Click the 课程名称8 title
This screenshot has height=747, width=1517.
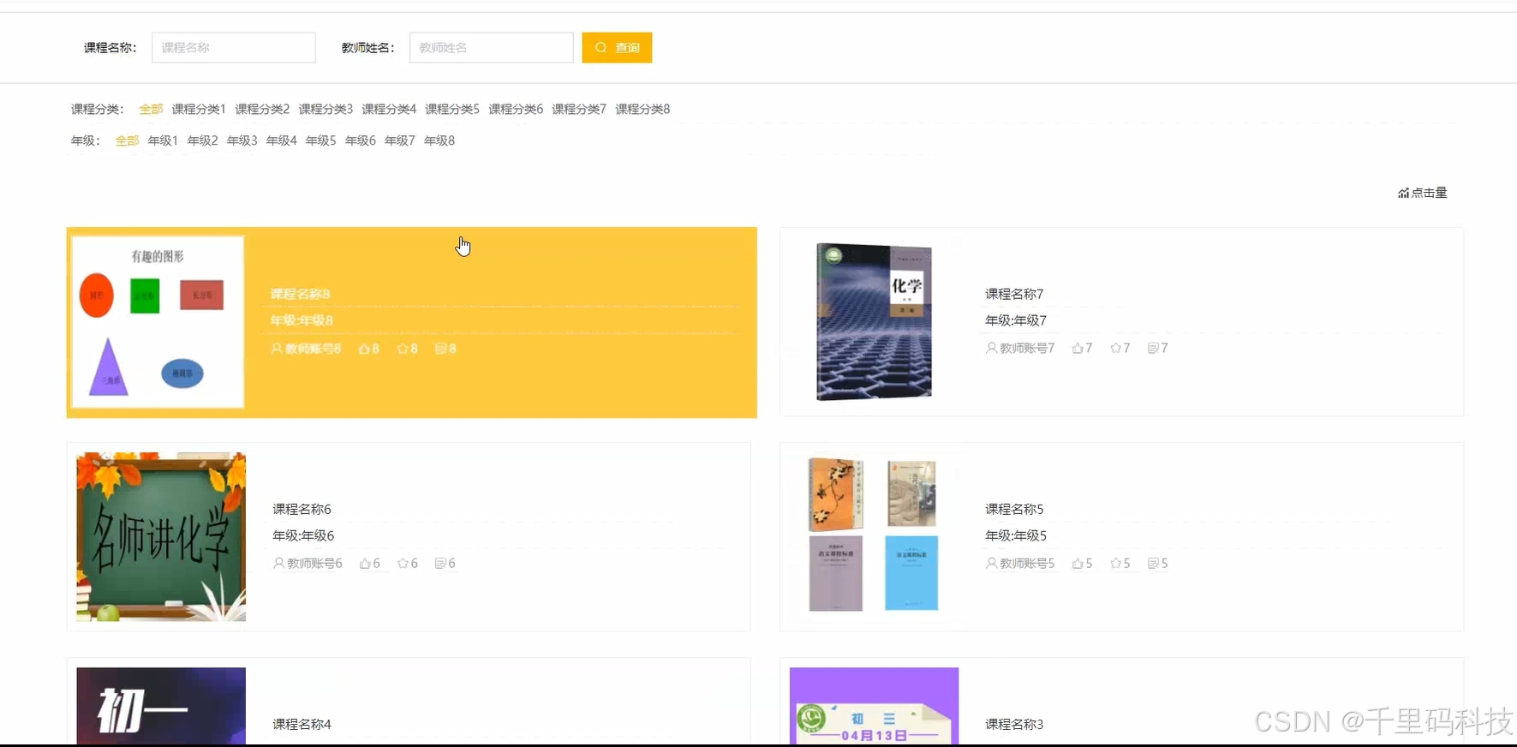tap(300, 294)
